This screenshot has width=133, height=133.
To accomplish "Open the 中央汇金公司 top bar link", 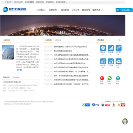I will coord(18,2).
